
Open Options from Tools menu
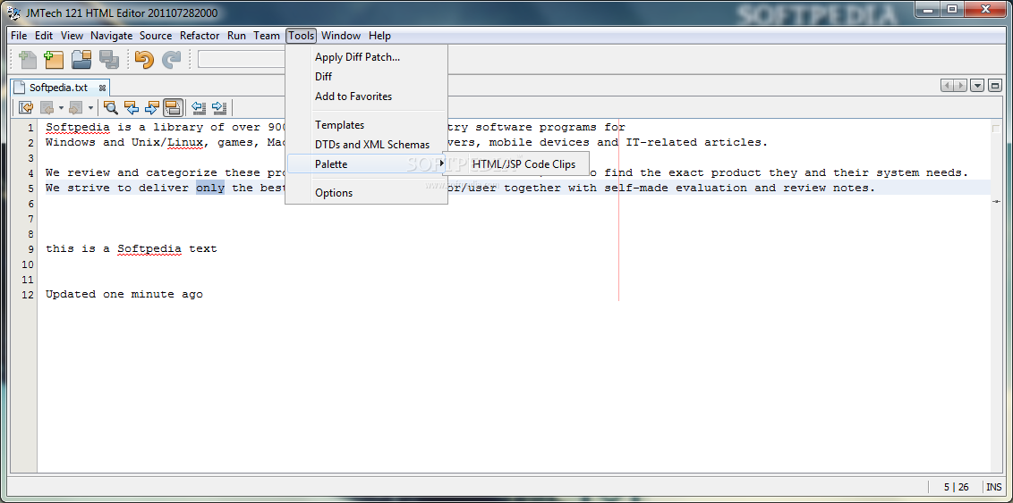pyautogui.click(x=366, y=193)
